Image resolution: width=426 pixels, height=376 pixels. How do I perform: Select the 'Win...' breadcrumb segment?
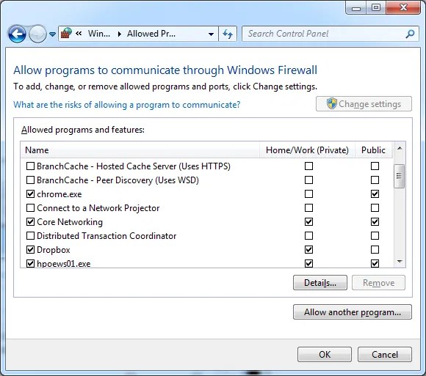pyautogui.click(x=99, y=34)
